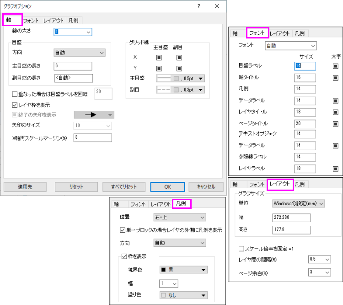Click the 目盛ラベル size field

[305, 66]
